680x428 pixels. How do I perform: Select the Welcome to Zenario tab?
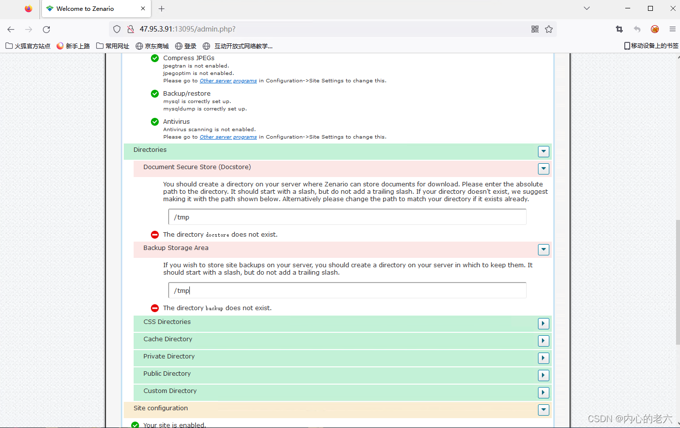(96, 8)
